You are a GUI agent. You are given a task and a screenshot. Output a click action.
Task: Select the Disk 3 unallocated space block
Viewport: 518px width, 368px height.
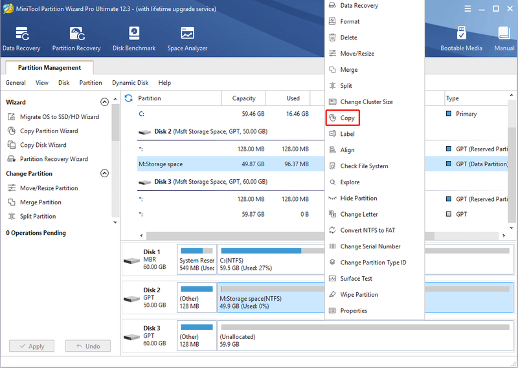pos(365,335)
